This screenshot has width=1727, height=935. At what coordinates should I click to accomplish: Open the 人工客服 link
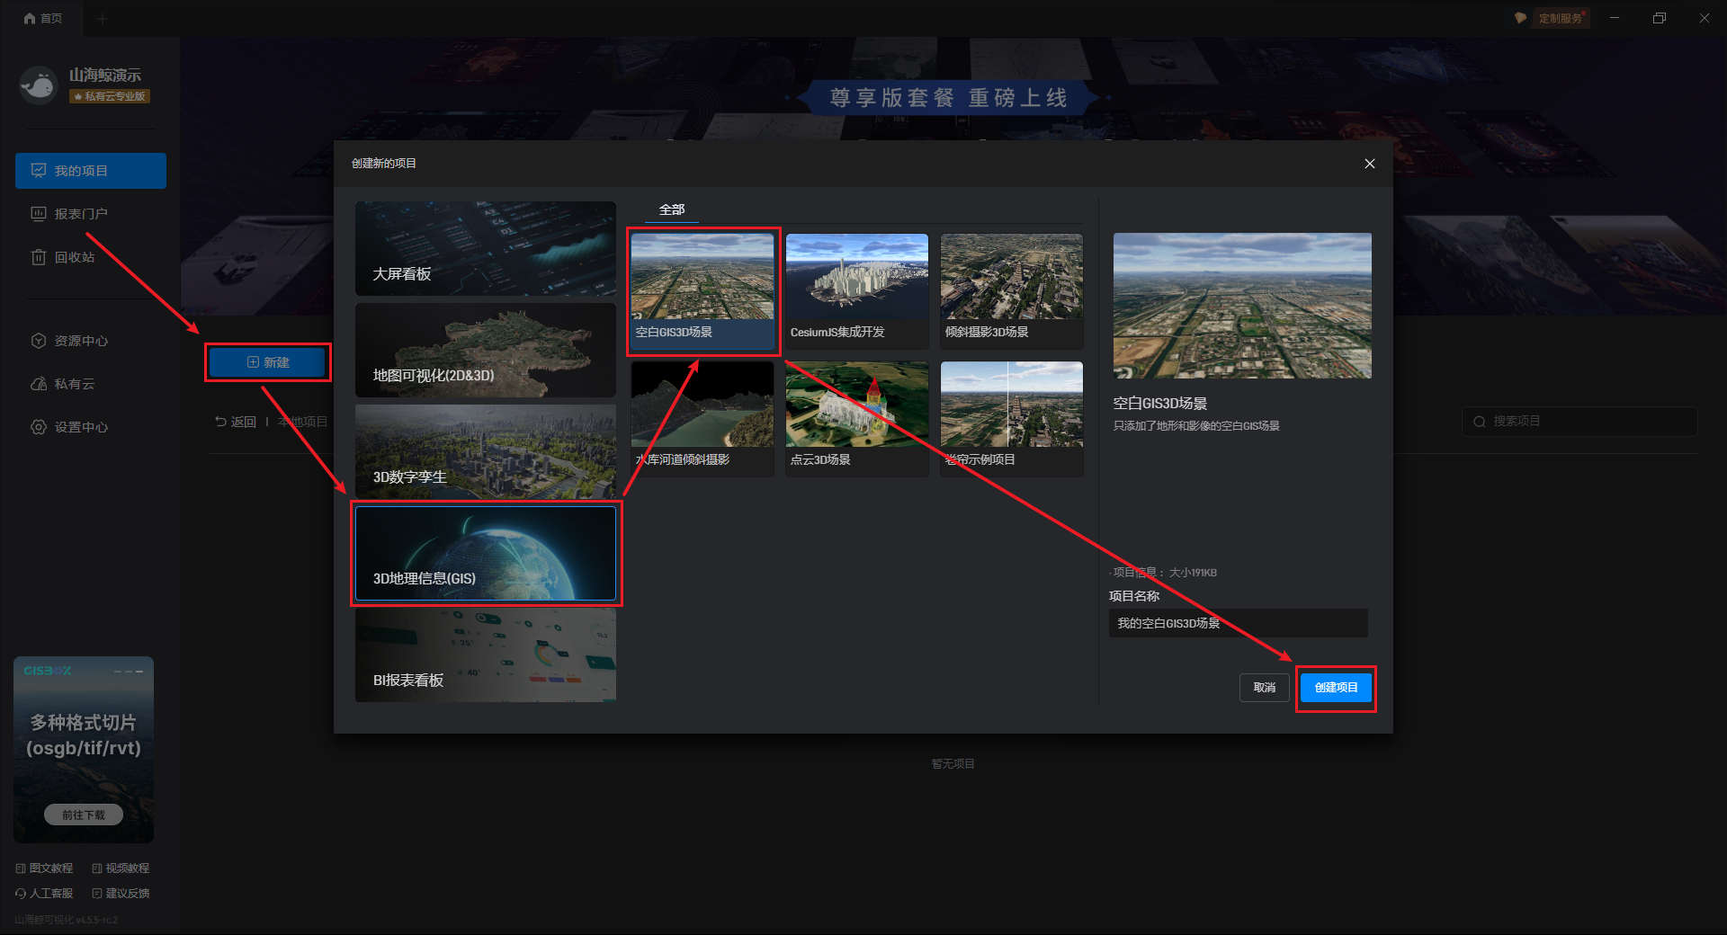[45, 894]
